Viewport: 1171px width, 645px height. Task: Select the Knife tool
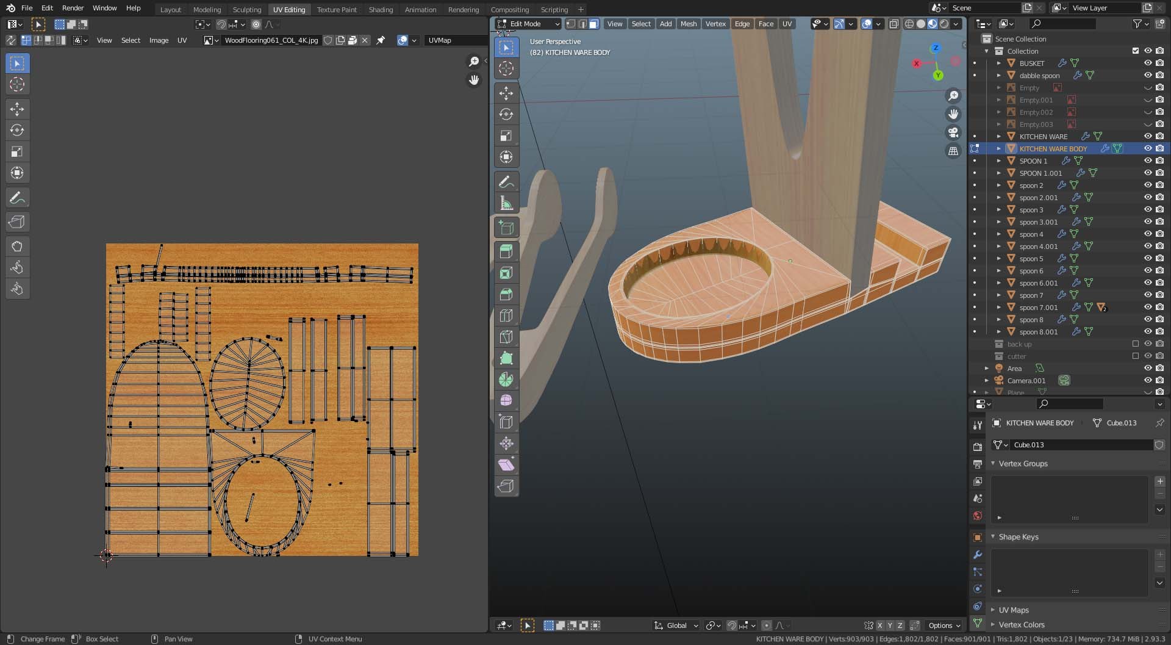pyautogui.click(x=506, y=337)
